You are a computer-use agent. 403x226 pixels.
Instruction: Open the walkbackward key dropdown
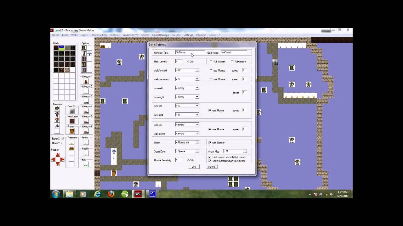pos(197,79)
